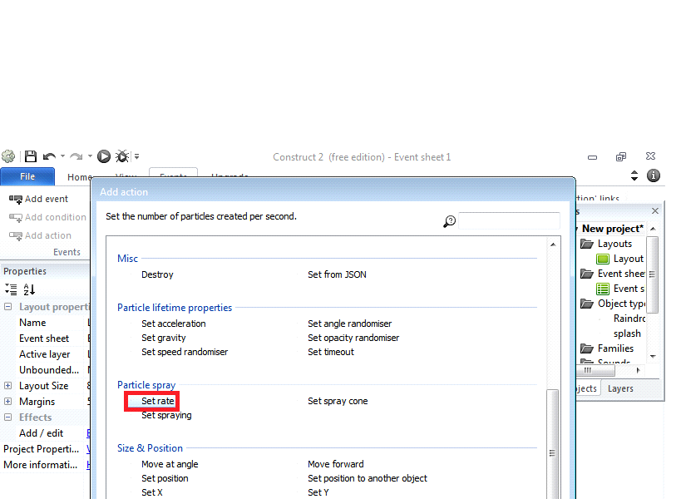The image size is (681, 499).
Task: Click the Layouts folder icon
Action: [587, 244]
